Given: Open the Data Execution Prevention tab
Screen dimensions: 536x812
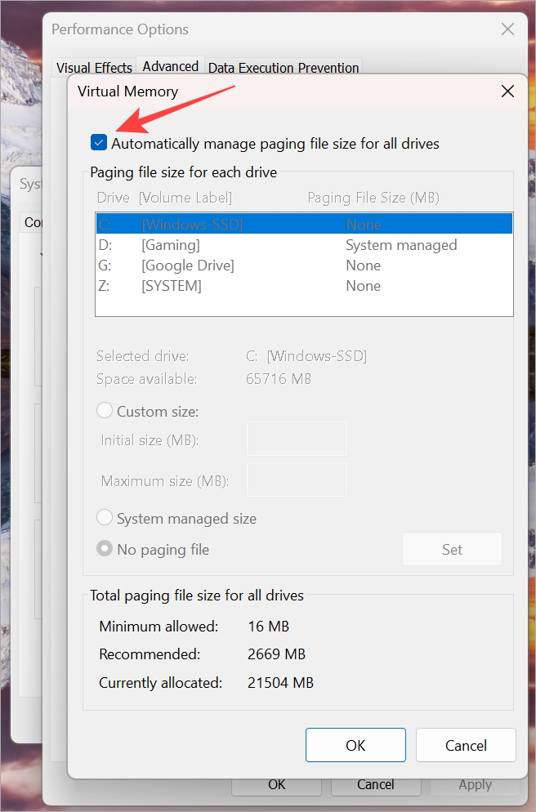Looking at the screenshot, I should click(284, 68).
